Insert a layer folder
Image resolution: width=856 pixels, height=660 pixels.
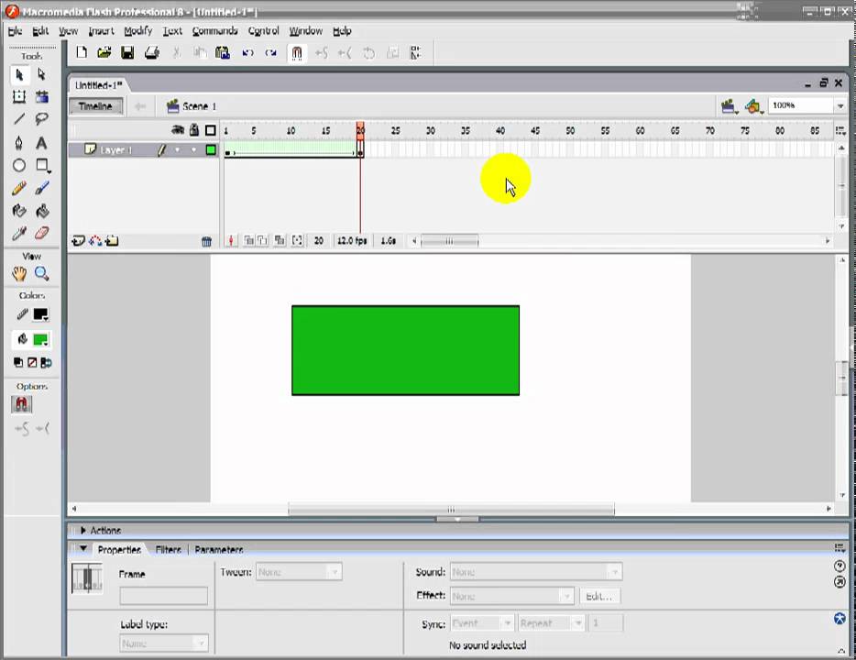[x=112, y=241]
